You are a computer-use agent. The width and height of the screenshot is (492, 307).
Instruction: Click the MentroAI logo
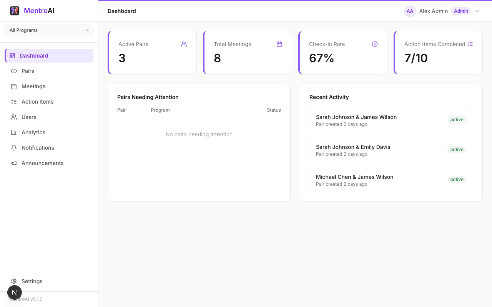point(32,10)
